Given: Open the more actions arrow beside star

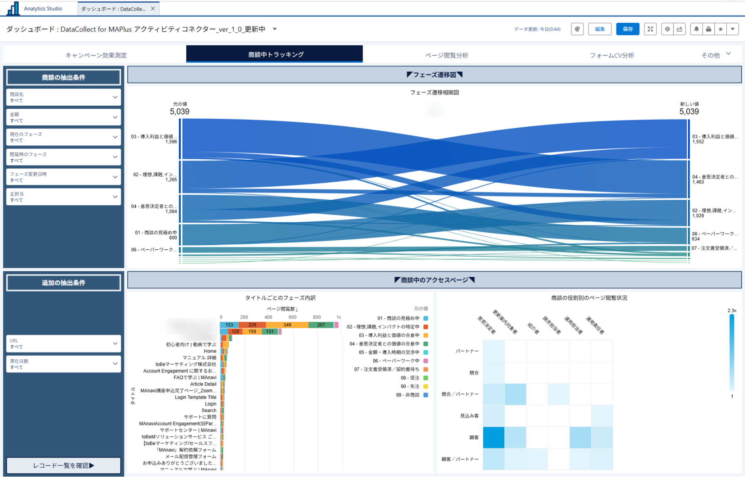Looking at the screenshot, I should [733, 29].
